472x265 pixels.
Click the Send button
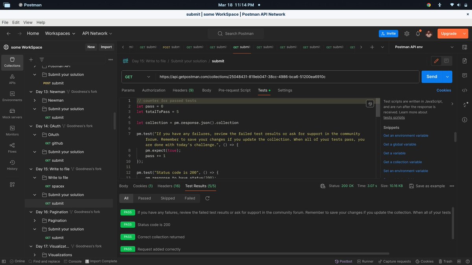point(432,77)
